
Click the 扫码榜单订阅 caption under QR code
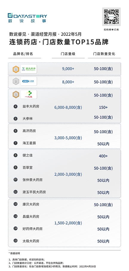tap(111, 30)
